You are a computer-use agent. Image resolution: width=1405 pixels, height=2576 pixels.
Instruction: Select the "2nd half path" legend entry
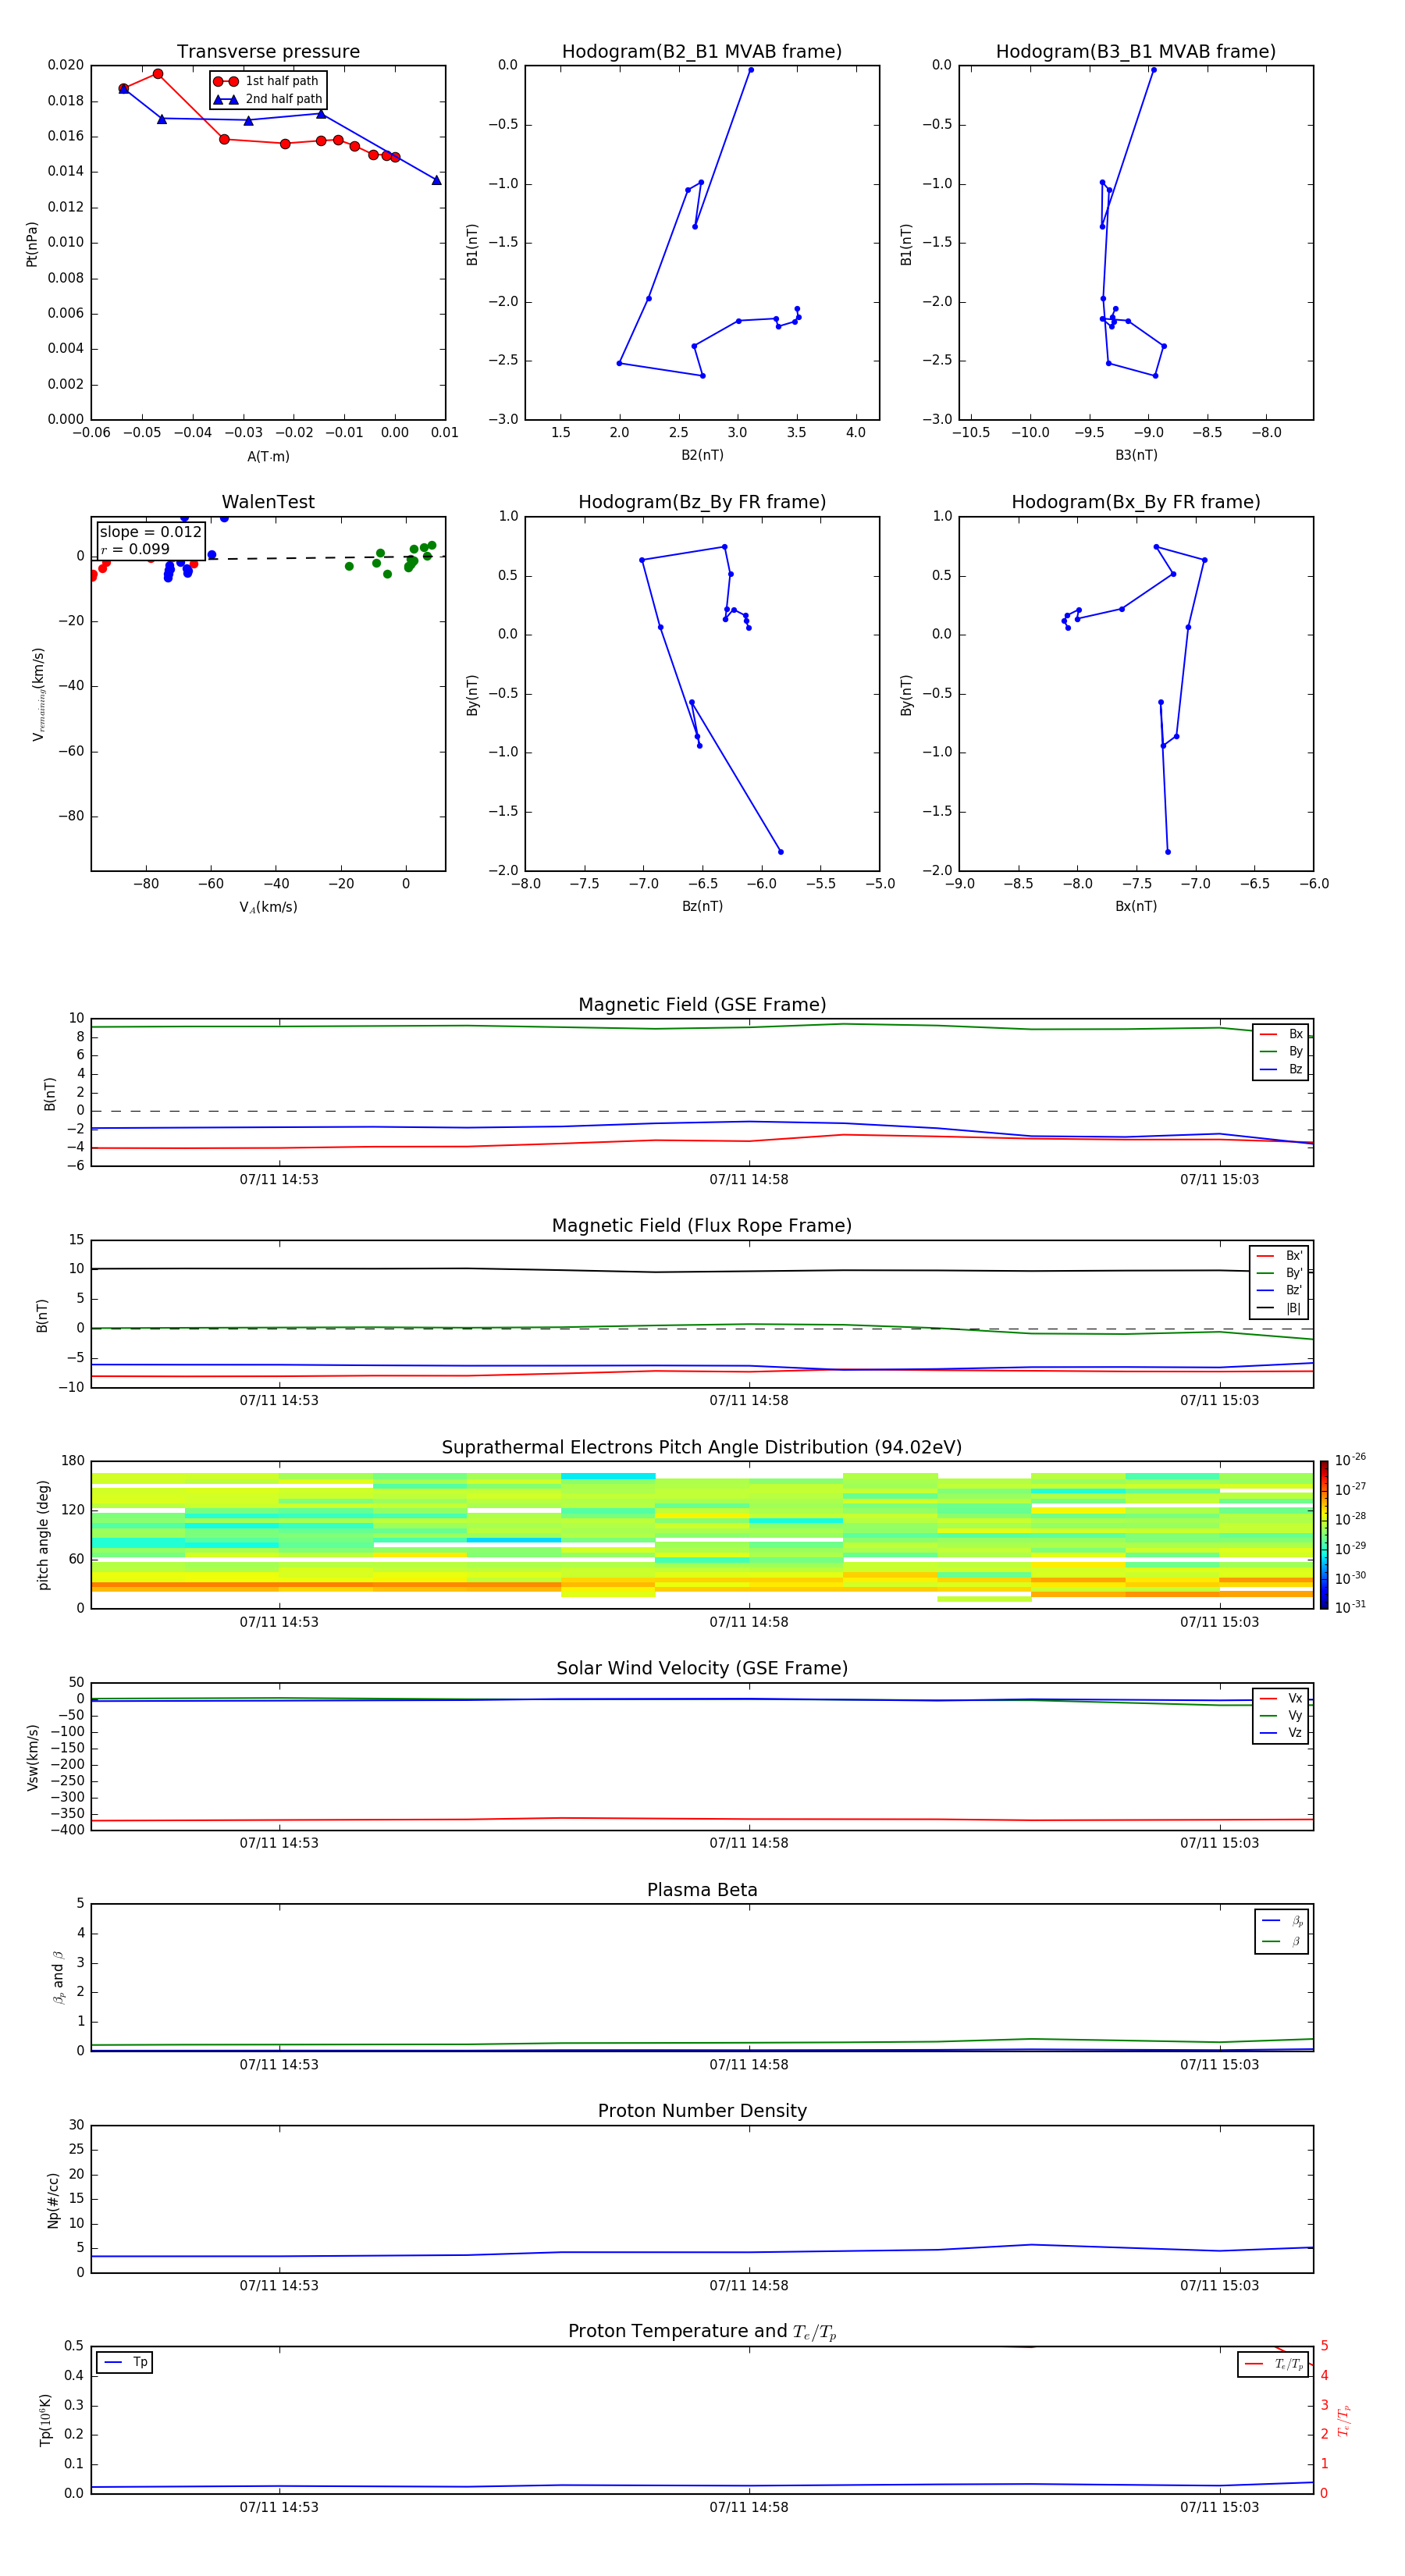click(268, 99)
